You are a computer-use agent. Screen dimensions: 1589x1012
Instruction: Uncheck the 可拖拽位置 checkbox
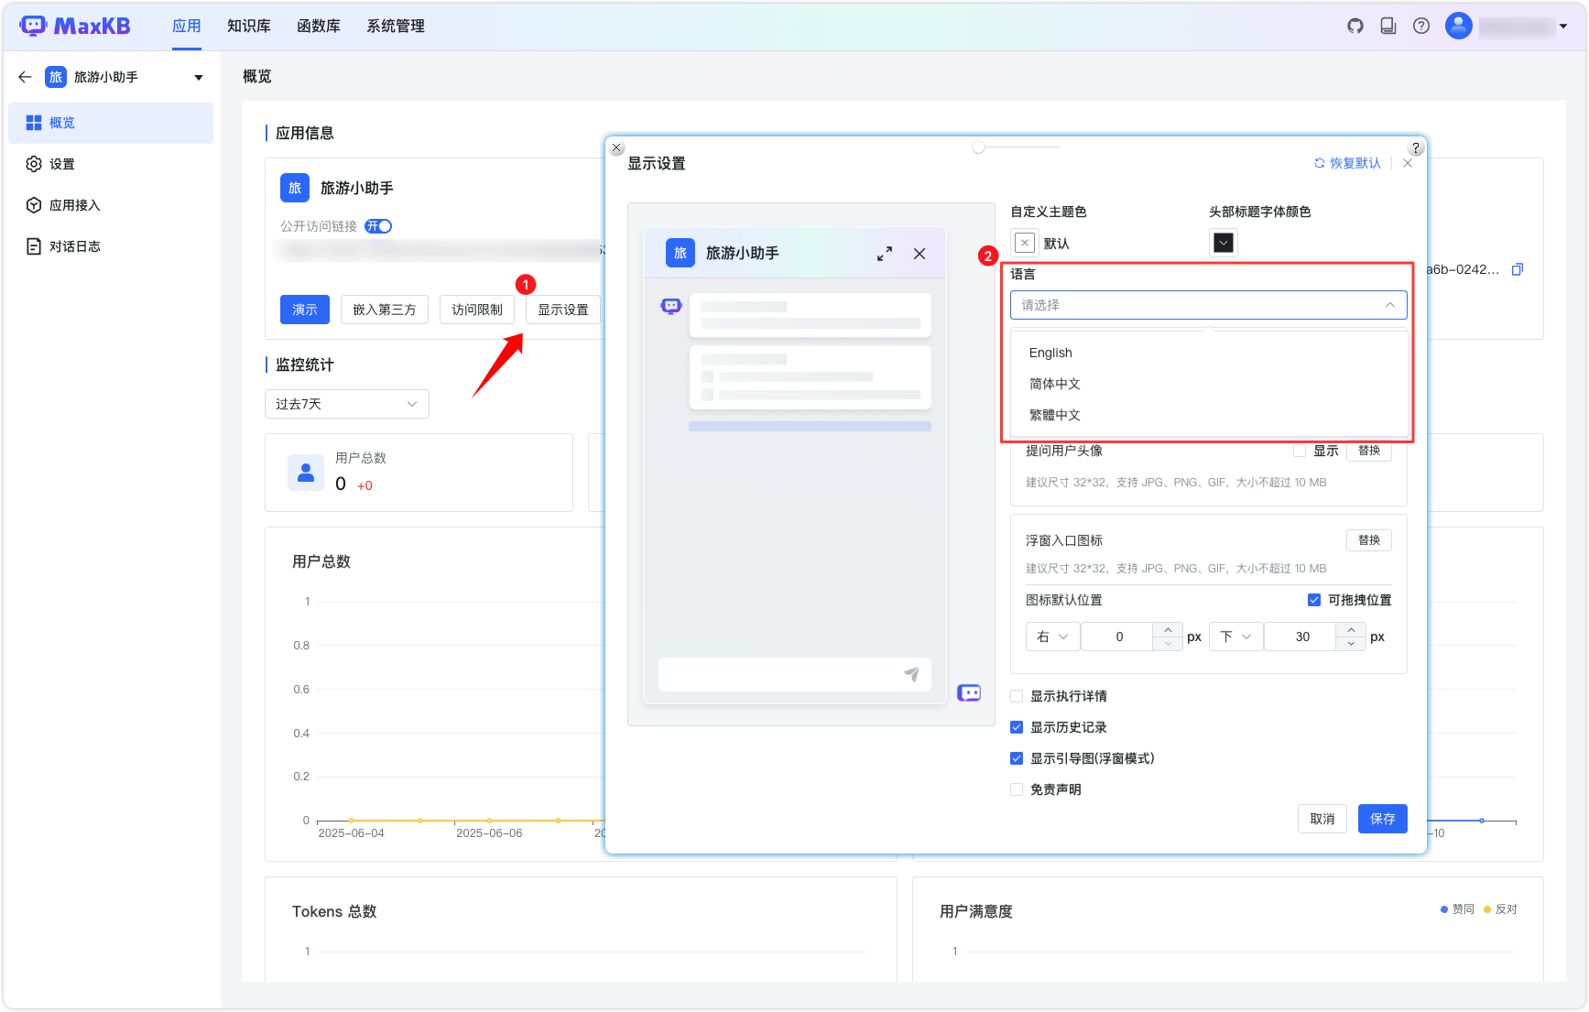coord(1314,600)
